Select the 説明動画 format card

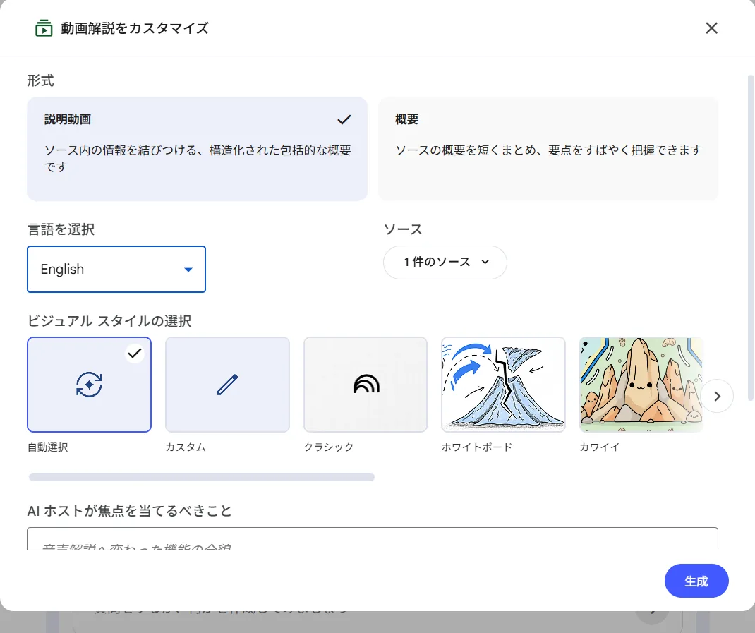coord(197,149)
